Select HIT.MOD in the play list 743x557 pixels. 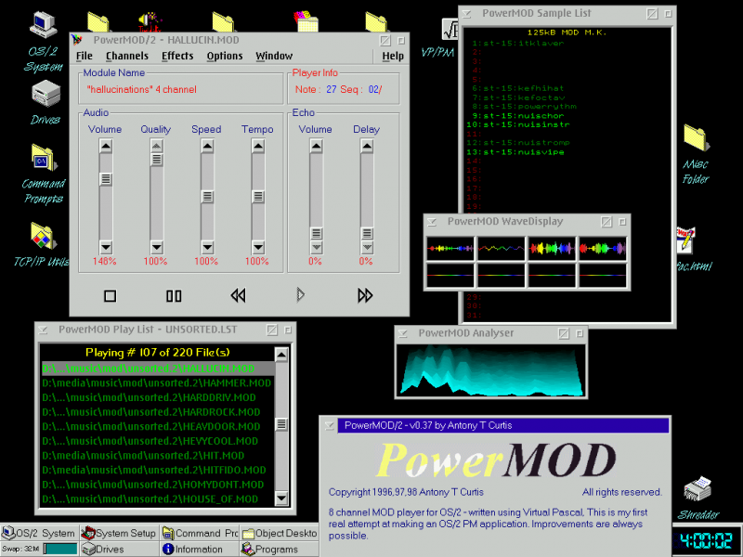pos(157,456)
